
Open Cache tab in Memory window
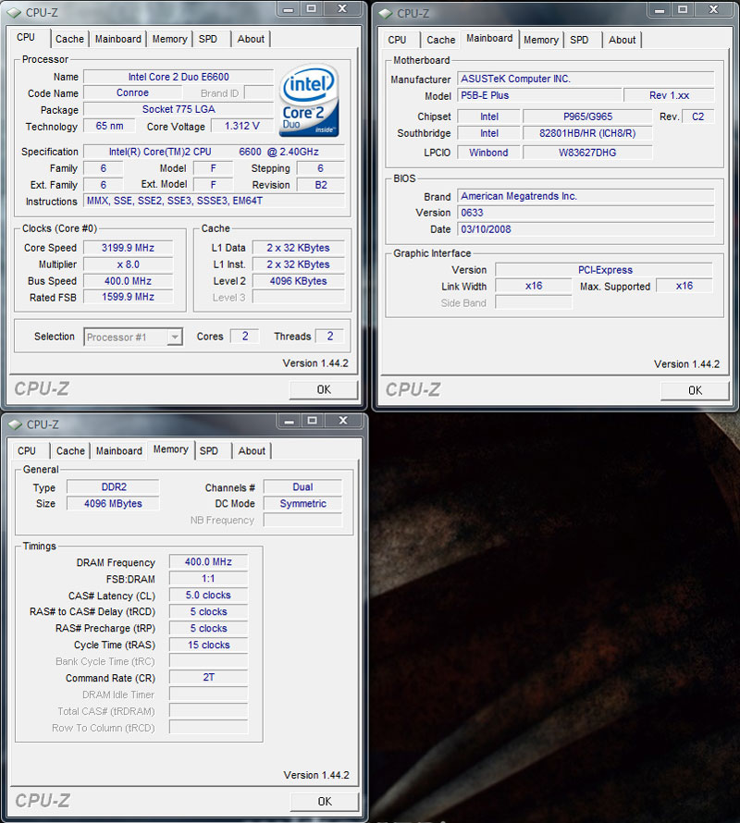click(x=70, y=451)
